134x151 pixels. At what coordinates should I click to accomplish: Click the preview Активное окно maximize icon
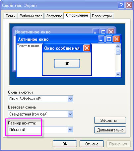coord(109,39)
